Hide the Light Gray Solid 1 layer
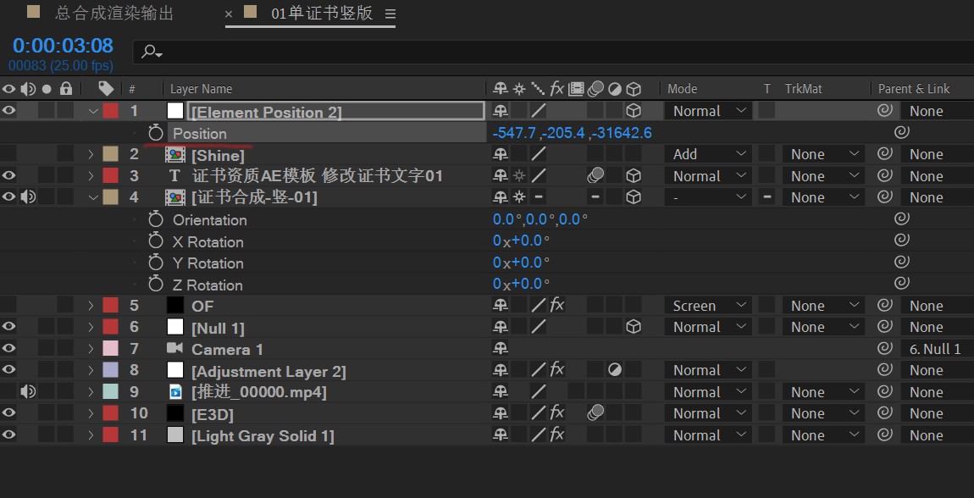974x498 pixels. click(x=8, y=435)
